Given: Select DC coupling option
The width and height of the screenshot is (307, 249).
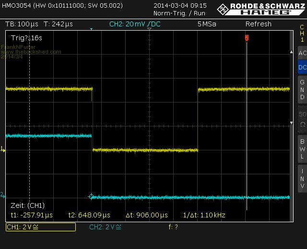Looking at the screenshot, I should point(302,68).
